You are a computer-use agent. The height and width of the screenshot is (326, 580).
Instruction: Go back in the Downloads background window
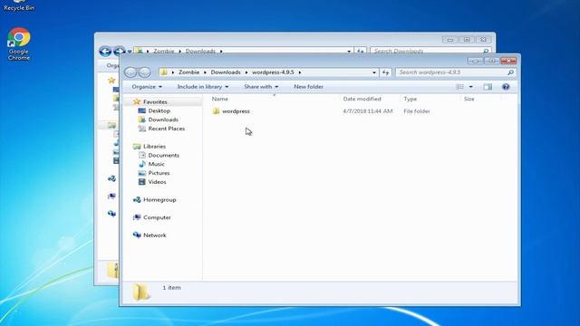coord(105,51)
